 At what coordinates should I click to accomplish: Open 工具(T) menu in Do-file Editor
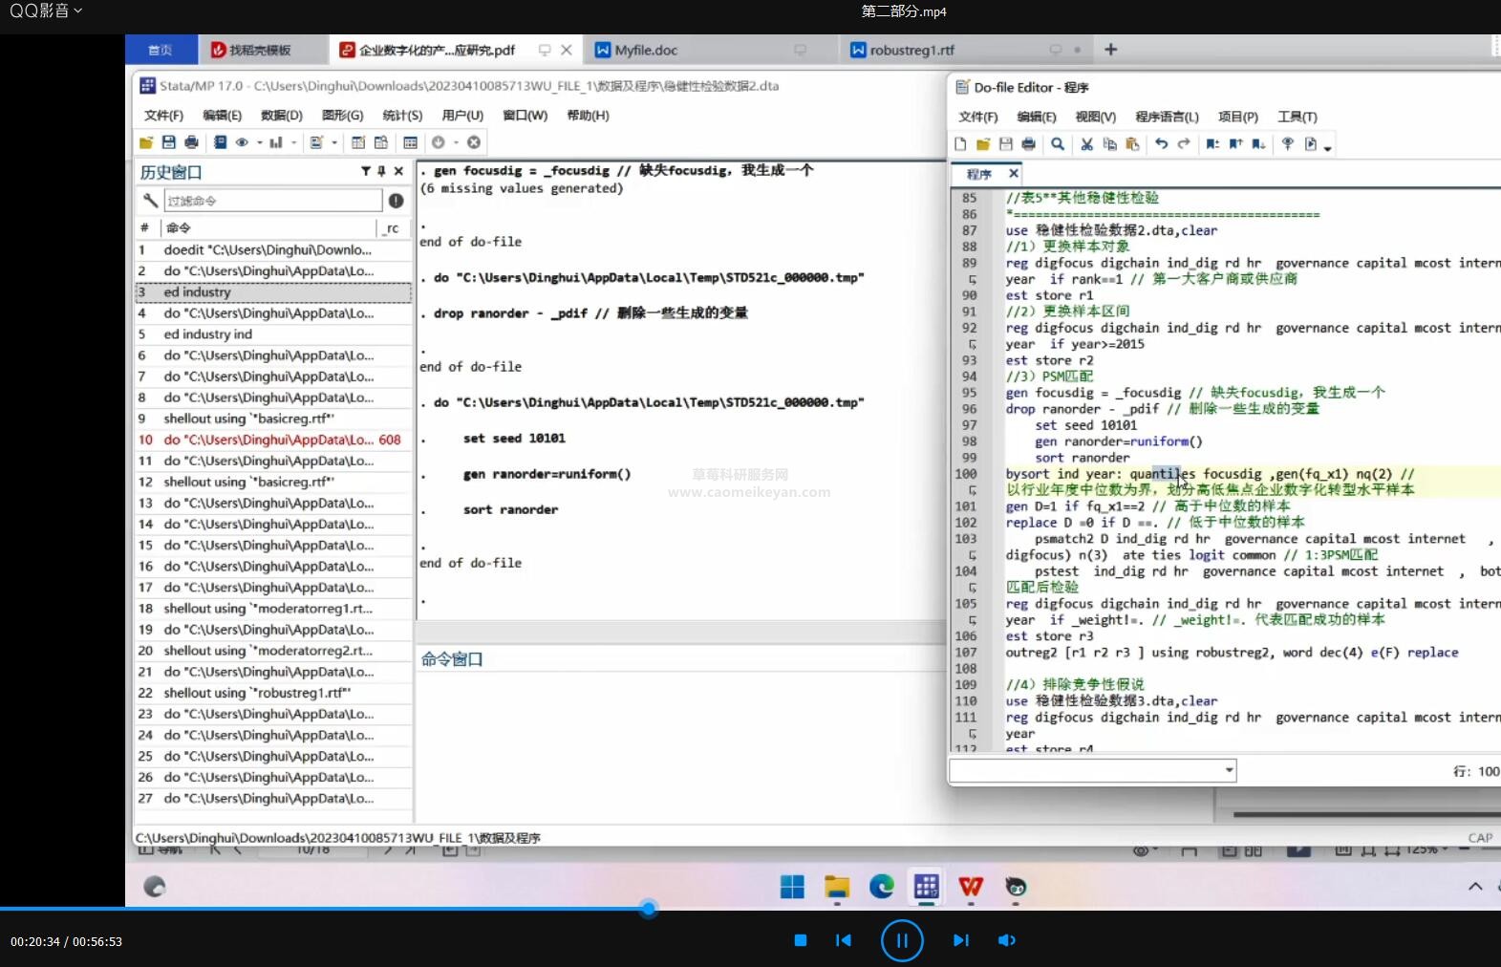tap(1297, 117)
